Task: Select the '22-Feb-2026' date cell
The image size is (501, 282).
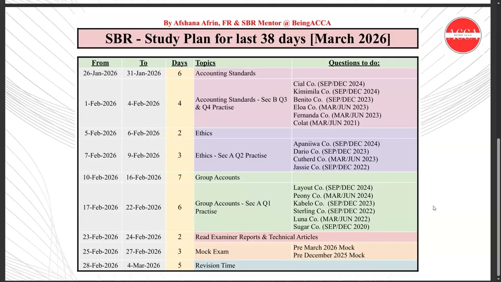Action: coord(144,207)
